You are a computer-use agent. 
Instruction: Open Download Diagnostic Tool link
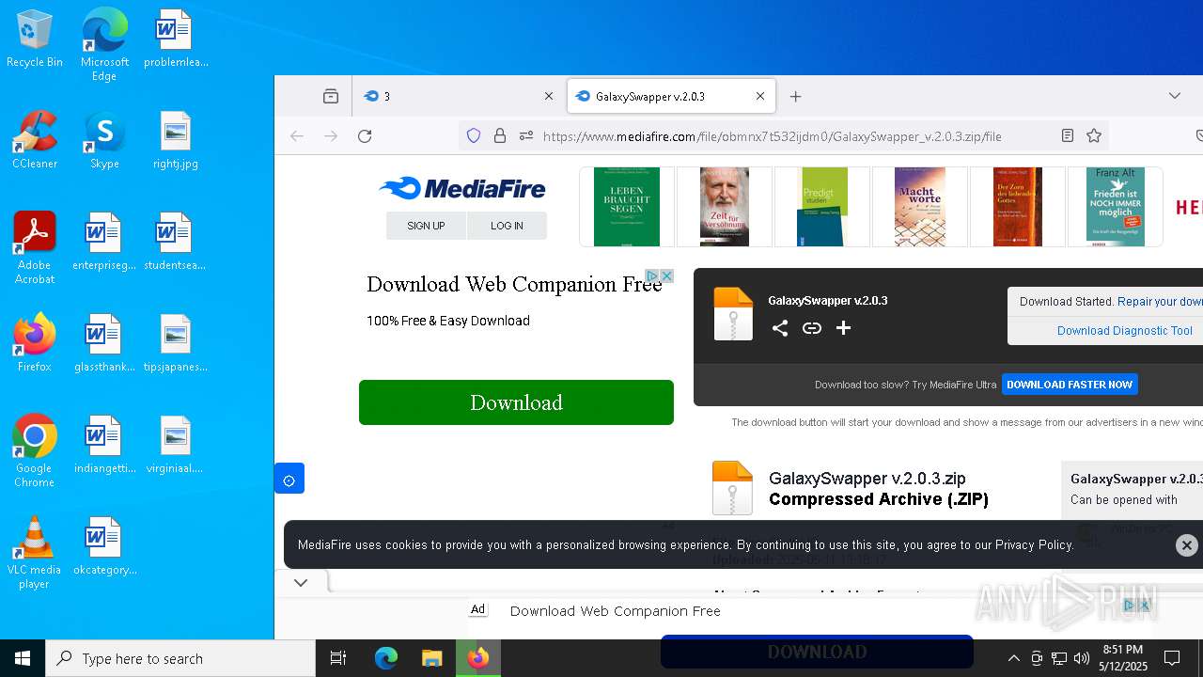(x=1125, y=331)
